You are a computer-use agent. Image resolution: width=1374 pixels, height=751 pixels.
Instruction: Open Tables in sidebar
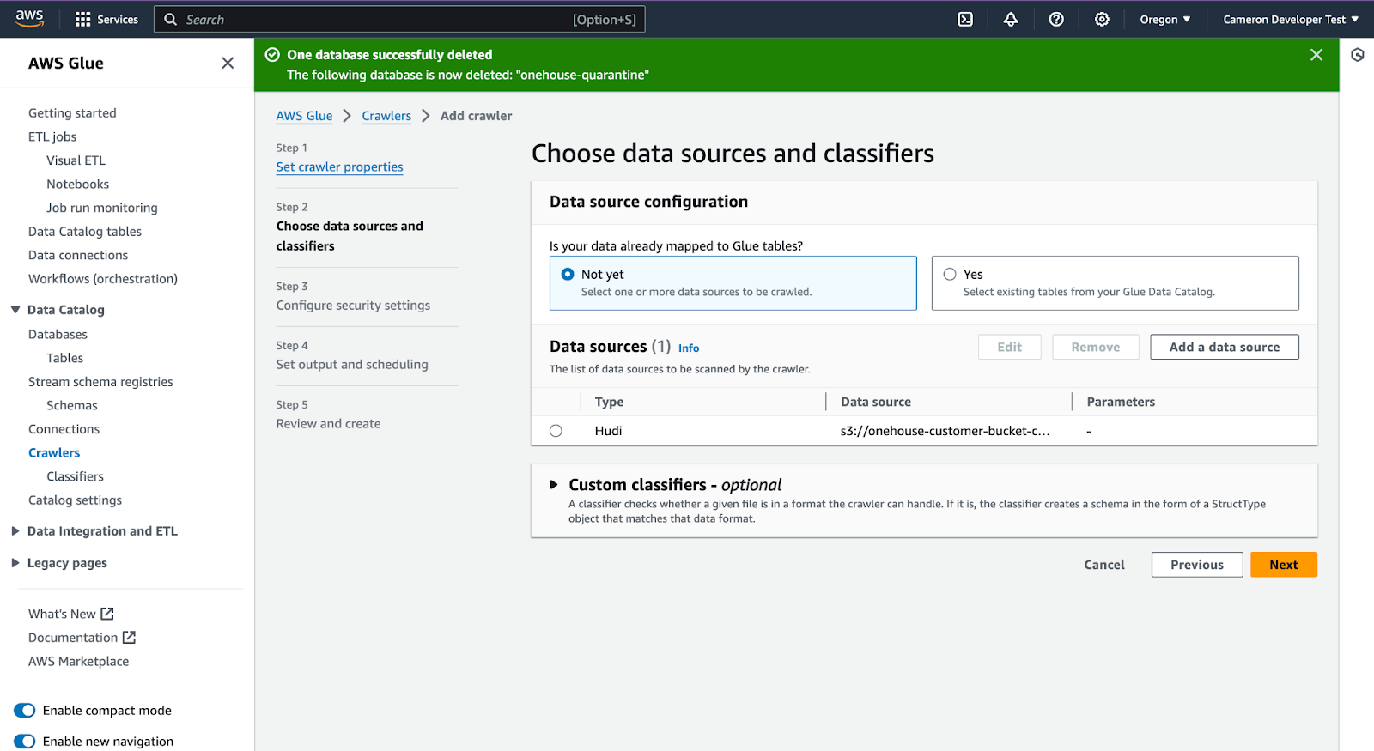[64, 358]
